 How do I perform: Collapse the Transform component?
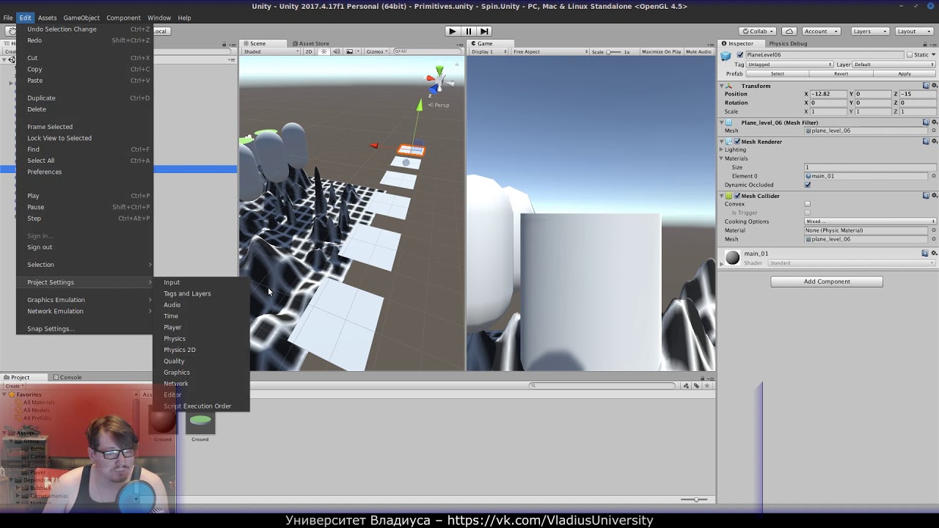tap(721, 86)
